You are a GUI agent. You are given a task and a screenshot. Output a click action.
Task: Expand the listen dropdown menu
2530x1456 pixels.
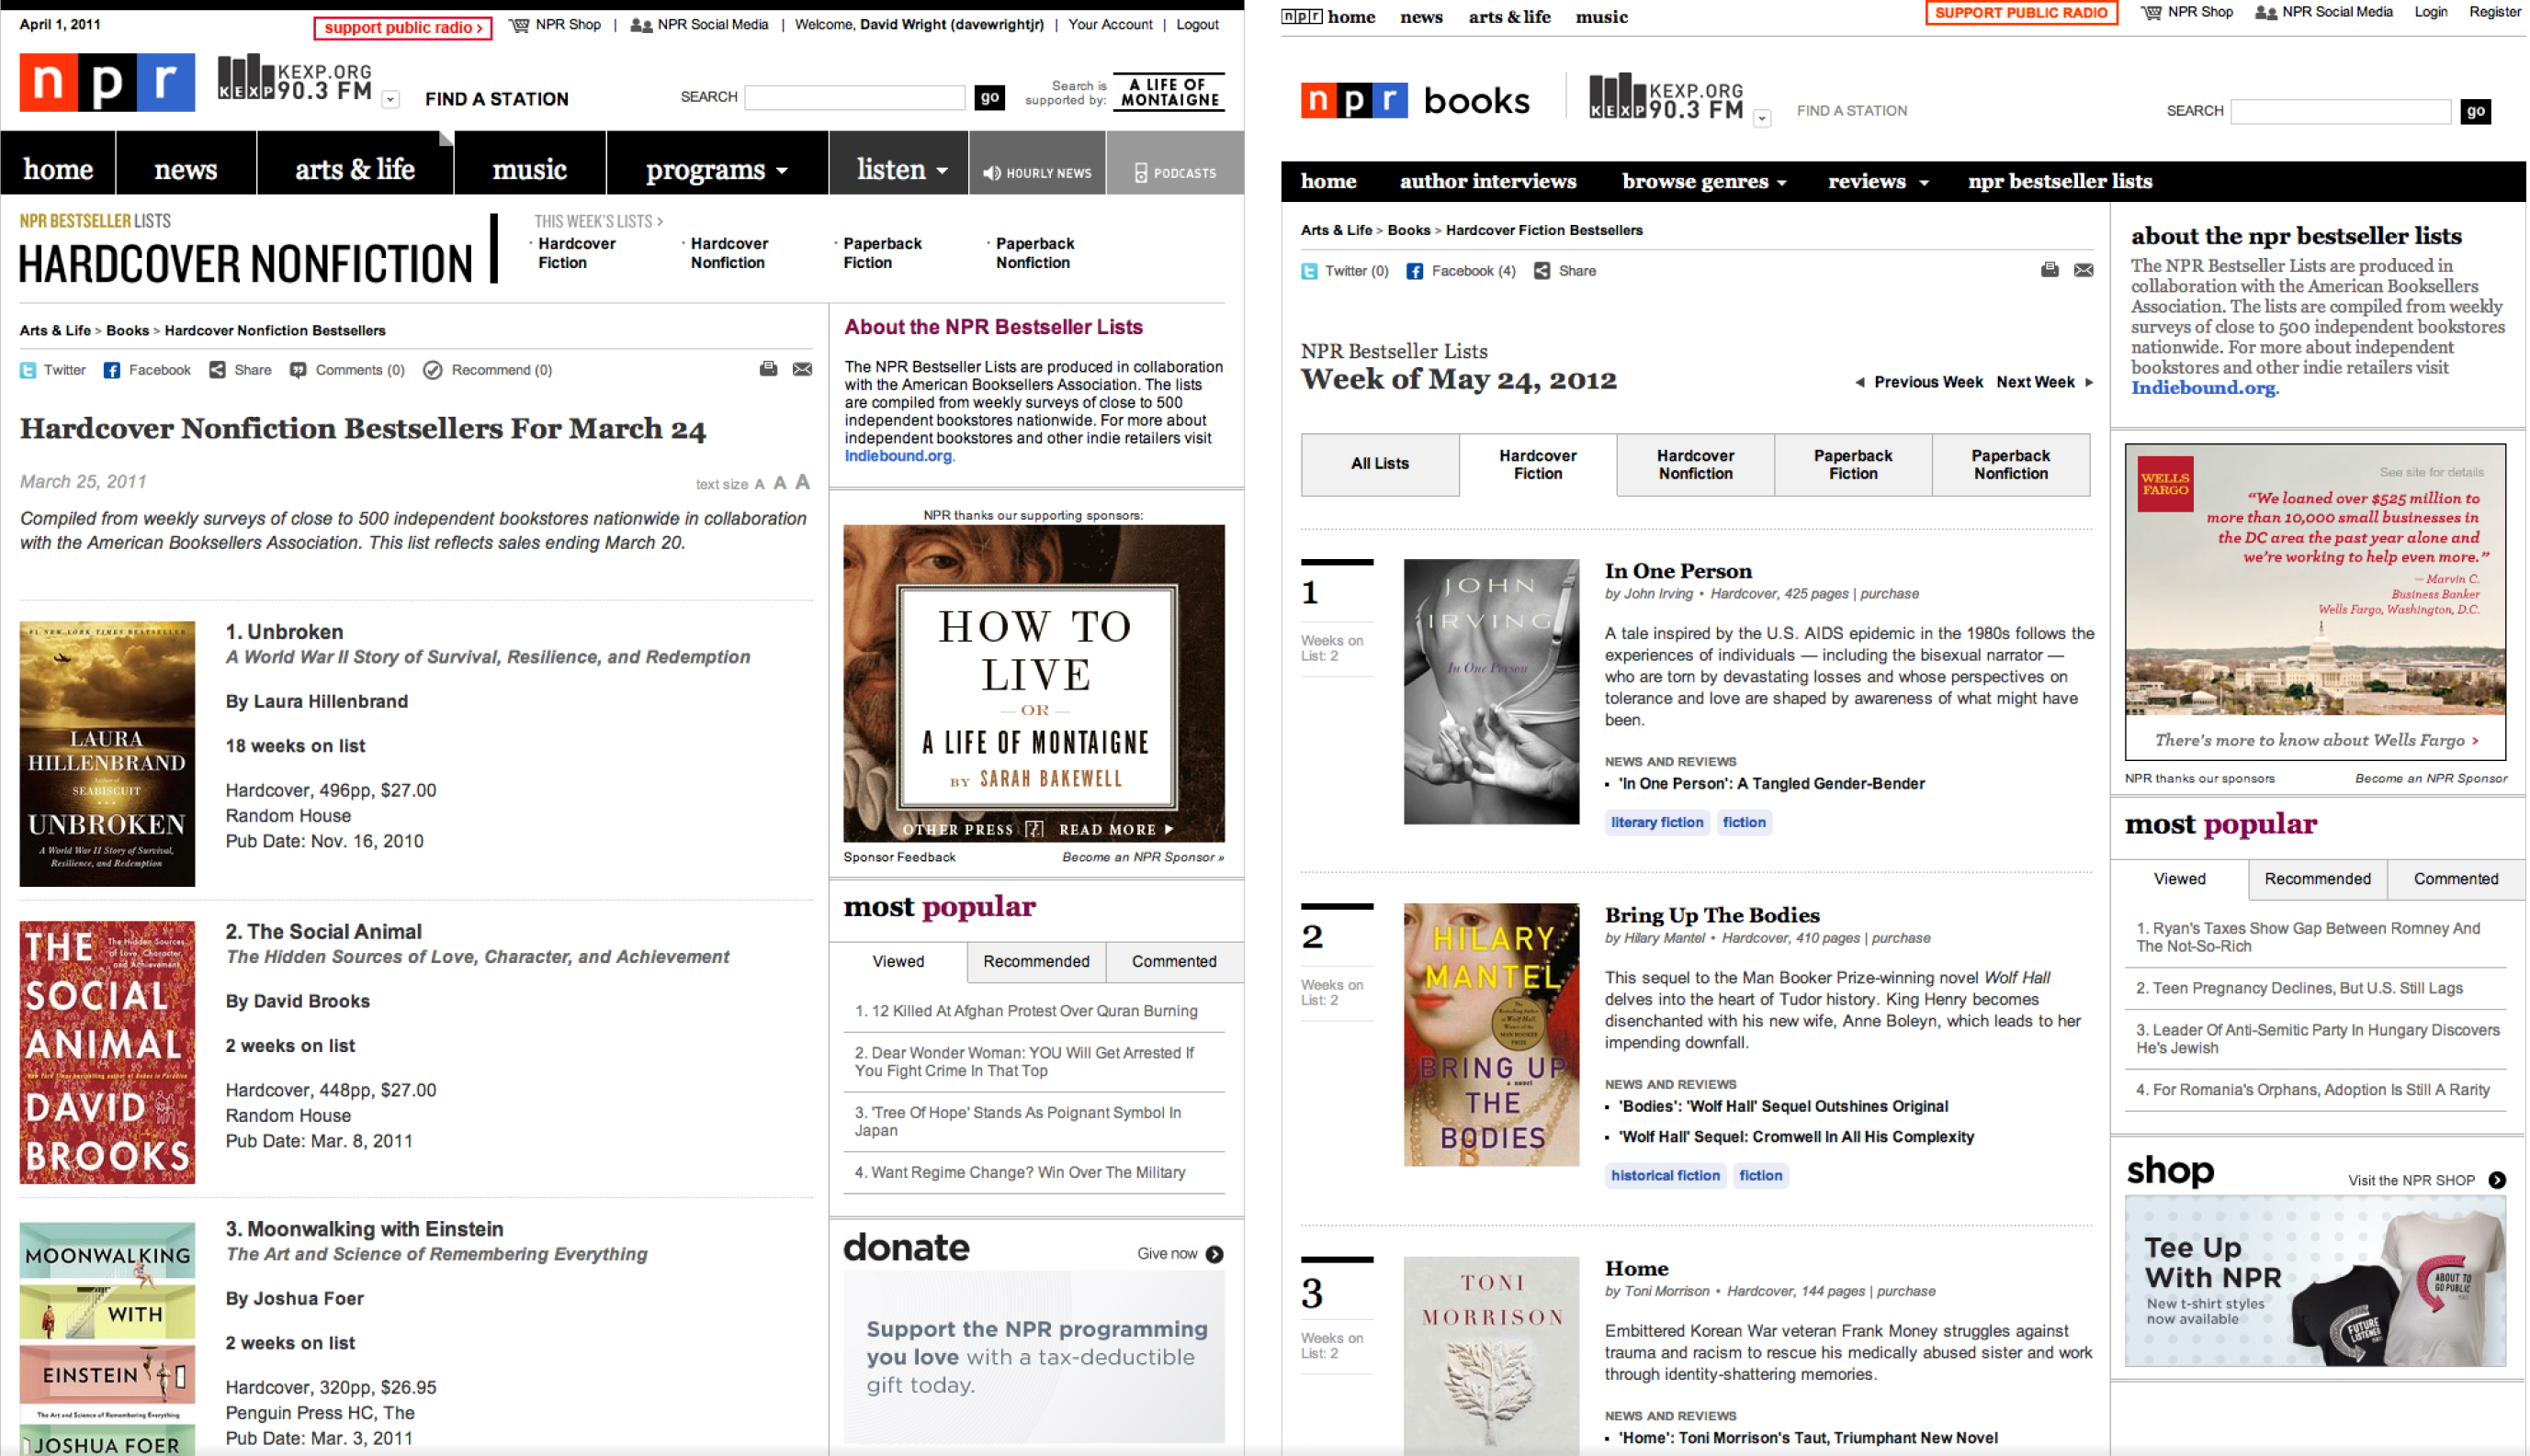900,170
